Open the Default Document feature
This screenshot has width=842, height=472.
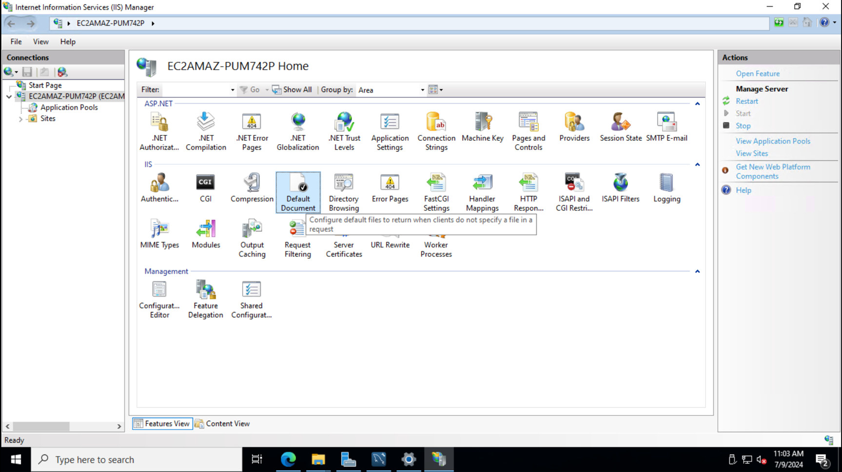[x=298, y=190]
